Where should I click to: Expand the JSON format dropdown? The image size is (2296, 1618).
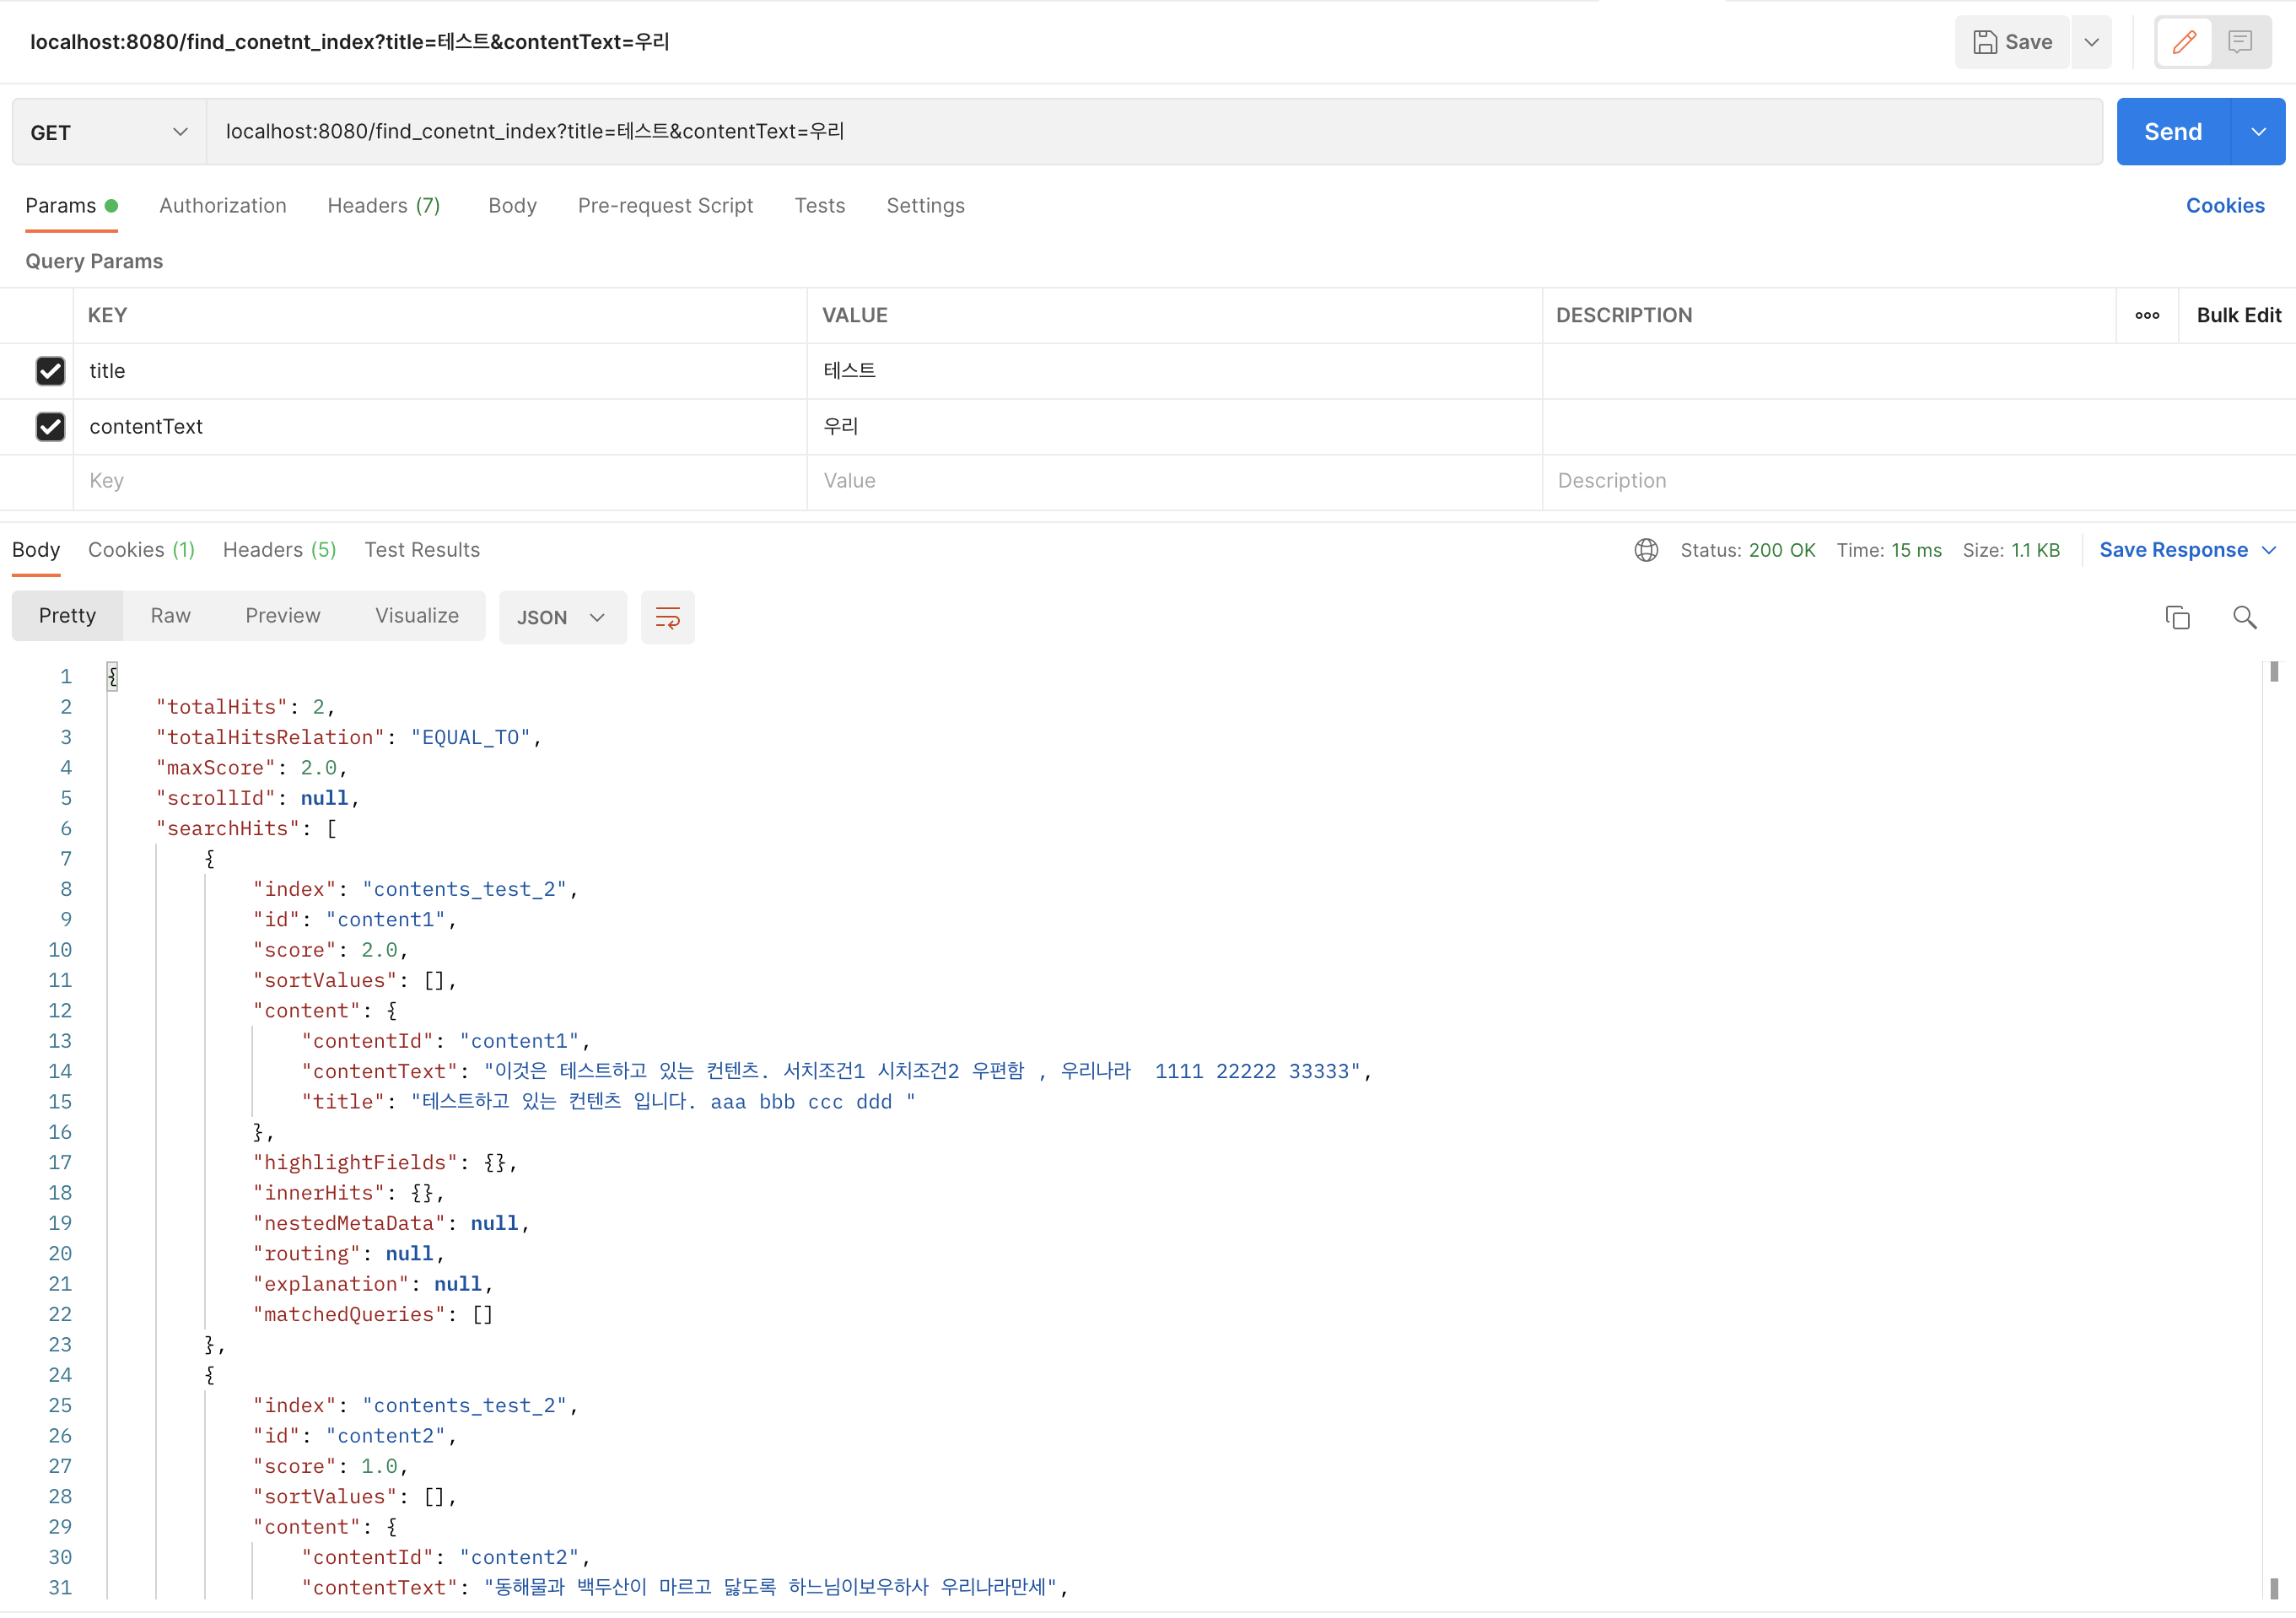pos(561,617)
